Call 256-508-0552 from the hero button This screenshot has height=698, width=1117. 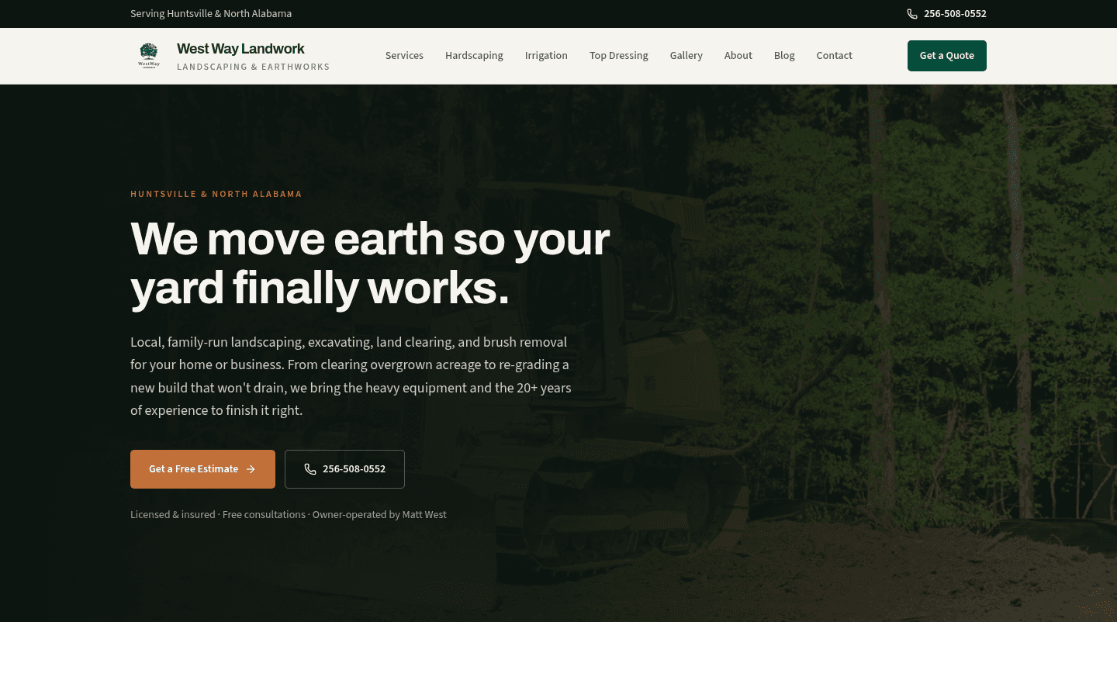tap(344, 469)
